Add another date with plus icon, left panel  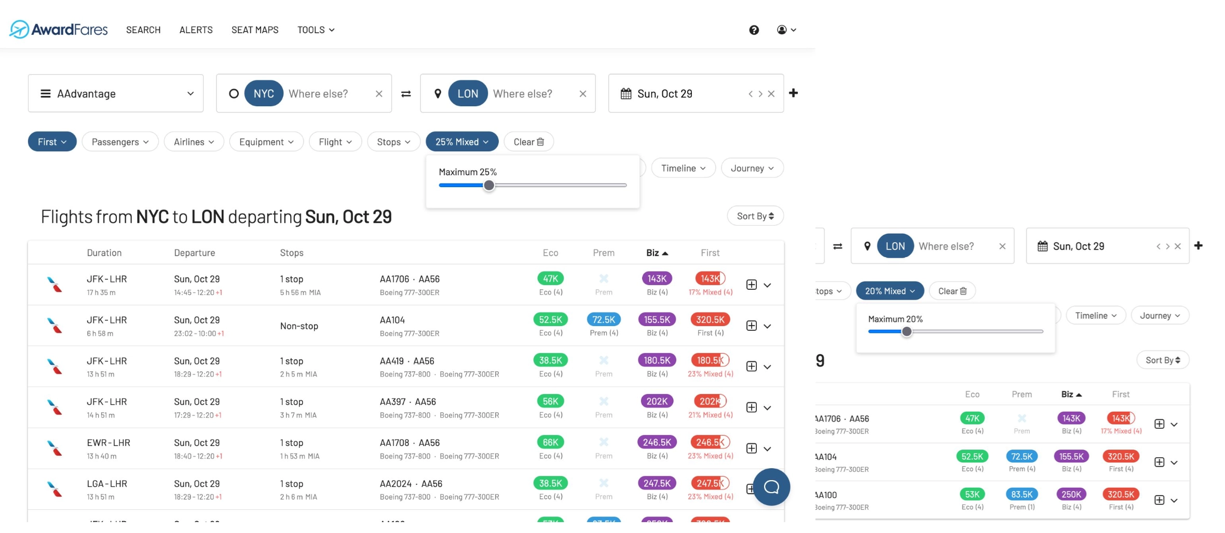pyautogui.click(x=793, y=93)
